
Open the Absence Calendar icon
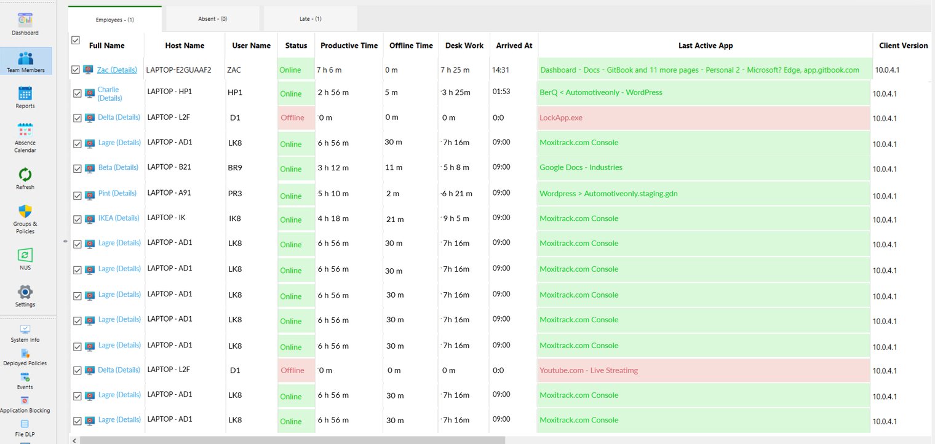25,130
